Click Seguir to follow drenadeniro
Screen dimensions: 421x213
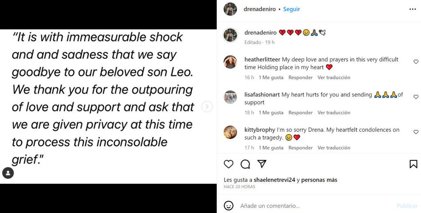[292, 9]
